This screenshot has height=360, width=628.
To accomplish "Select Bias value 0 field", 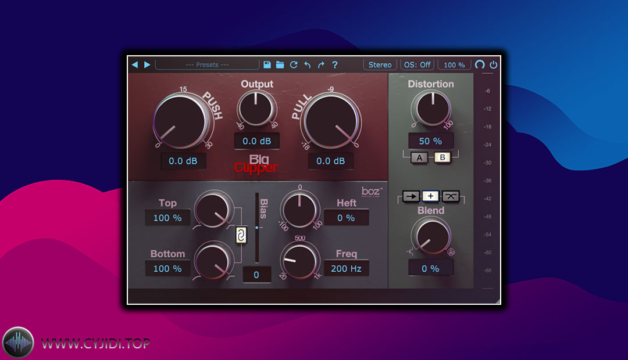I will [256, 275].
